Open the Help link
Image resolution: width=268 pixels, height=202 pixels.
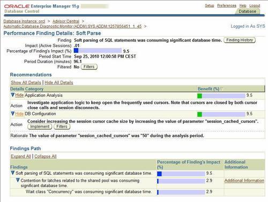click(243, 6)
